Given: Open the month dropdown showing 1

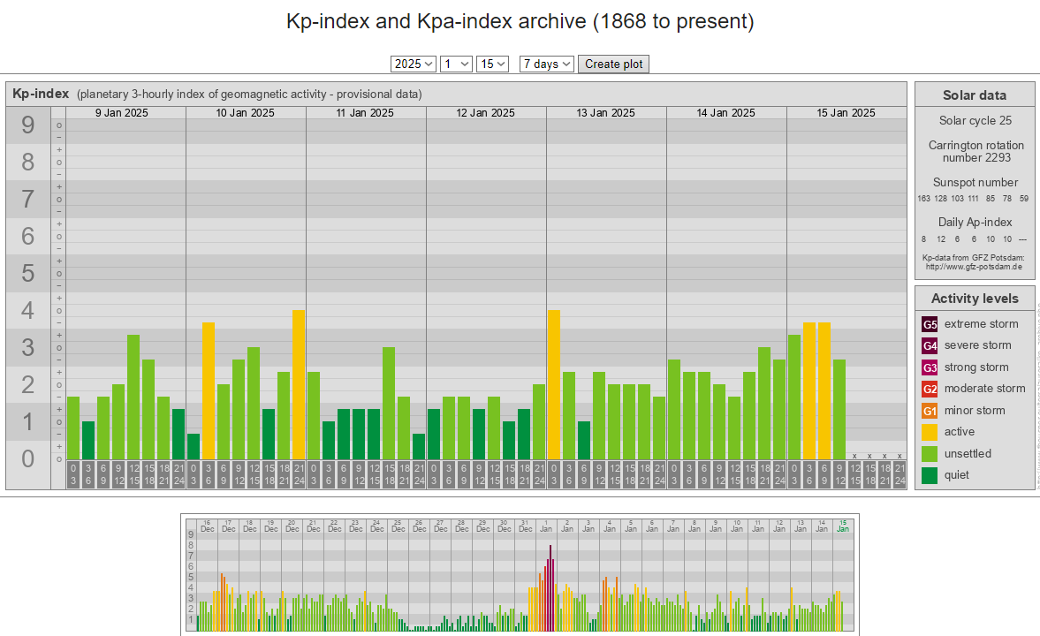Looking at the screenshot, I should [456, 64].
